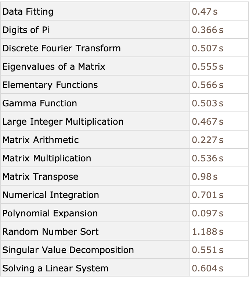249x289 pixels.
Task: Click the Large Integer Multiplication label
Action: pos(63,122)
